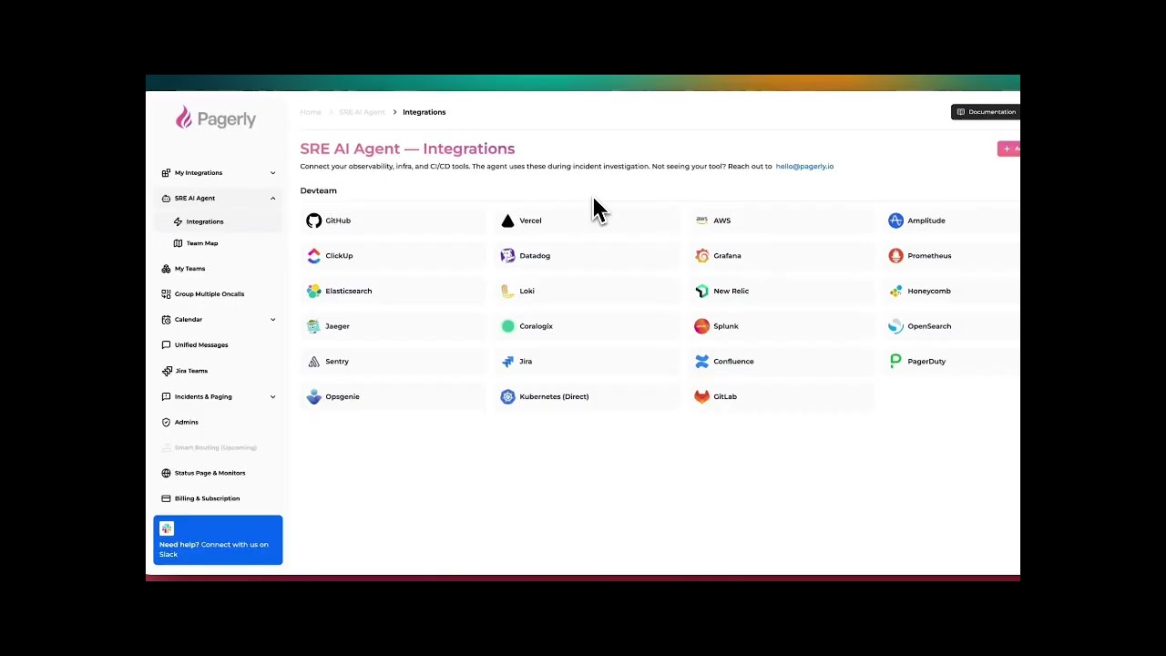
Task: Click the Confluence logo icon
Action: tap(701, 362)
